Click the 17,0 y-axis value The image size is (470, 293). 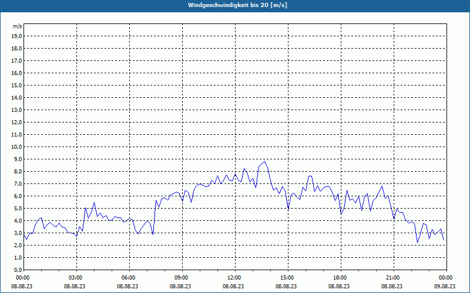point(16,61)
